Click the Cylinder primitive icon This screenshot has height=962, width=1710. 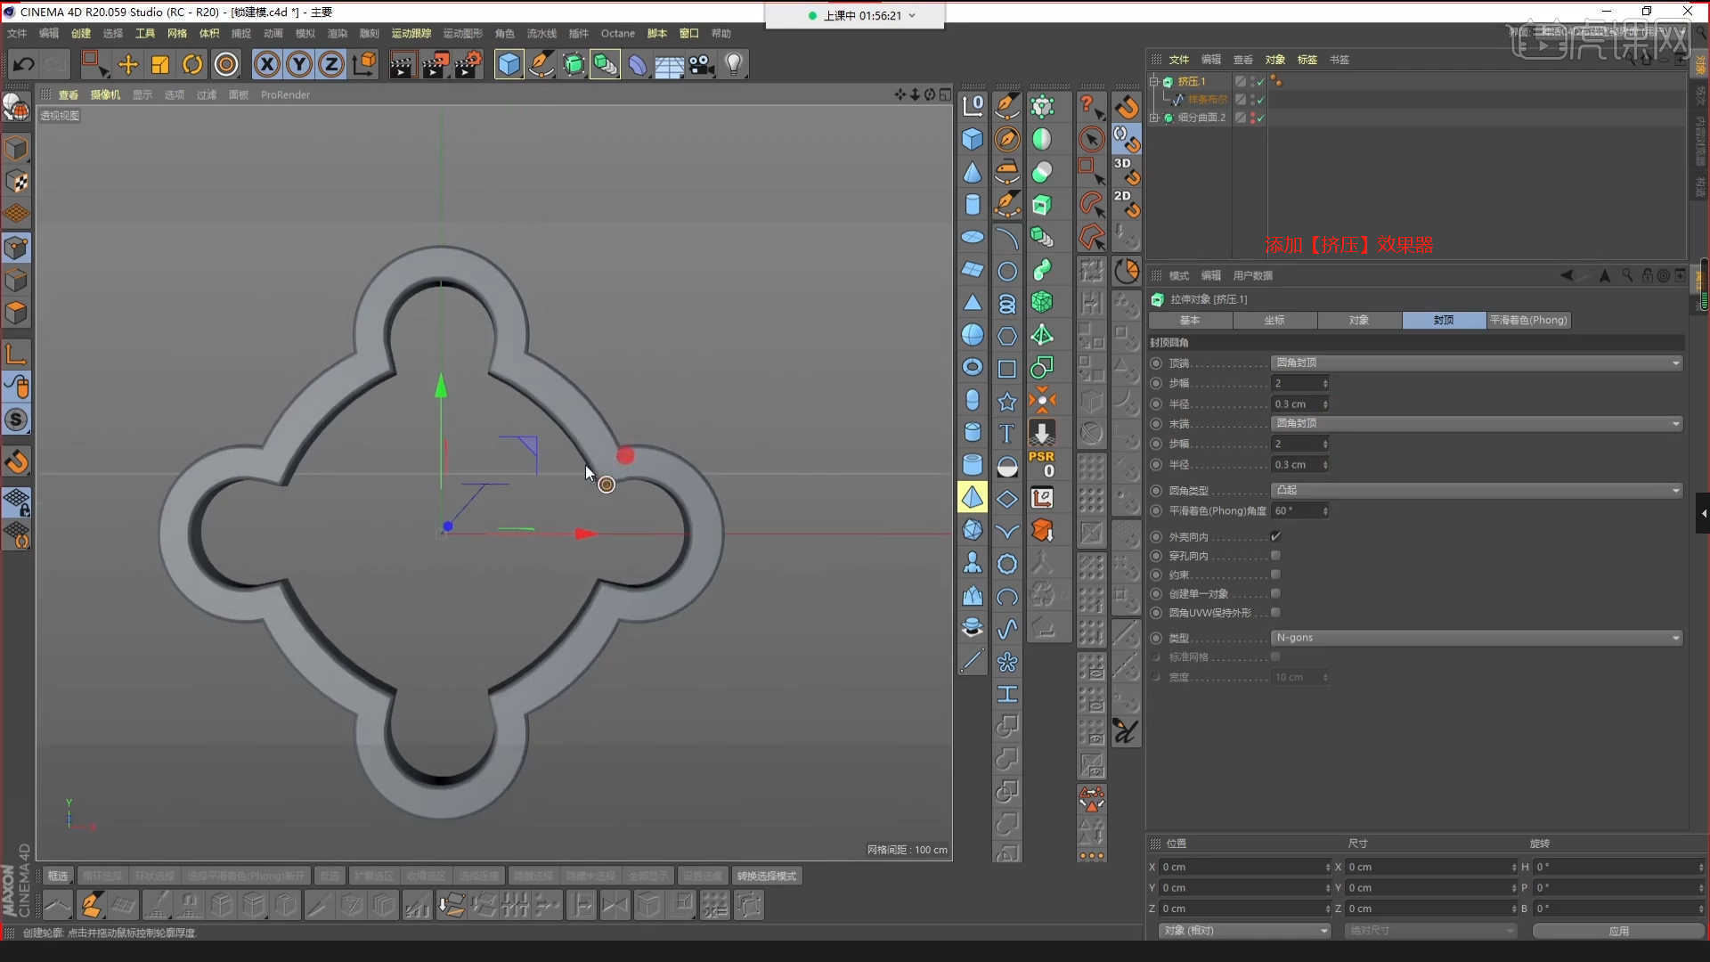973,204
